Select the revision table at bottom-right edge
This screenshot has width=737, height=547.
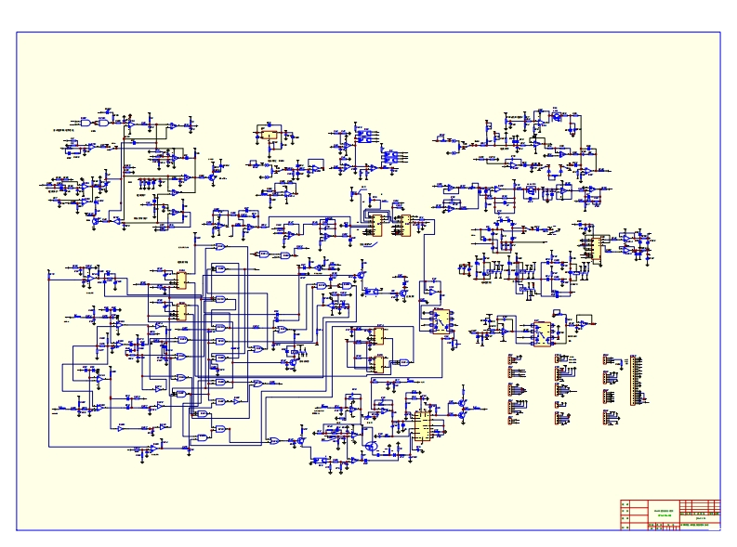click(x=700, y=508)
